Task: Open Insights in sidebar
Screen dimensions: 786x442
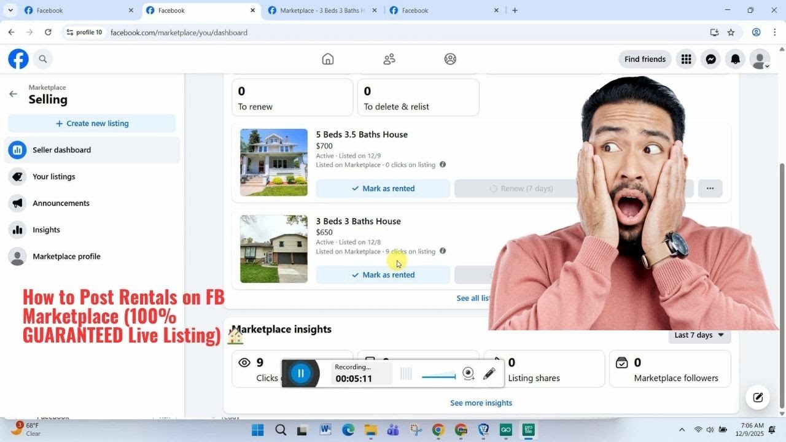Action: [x=92, y=230]
